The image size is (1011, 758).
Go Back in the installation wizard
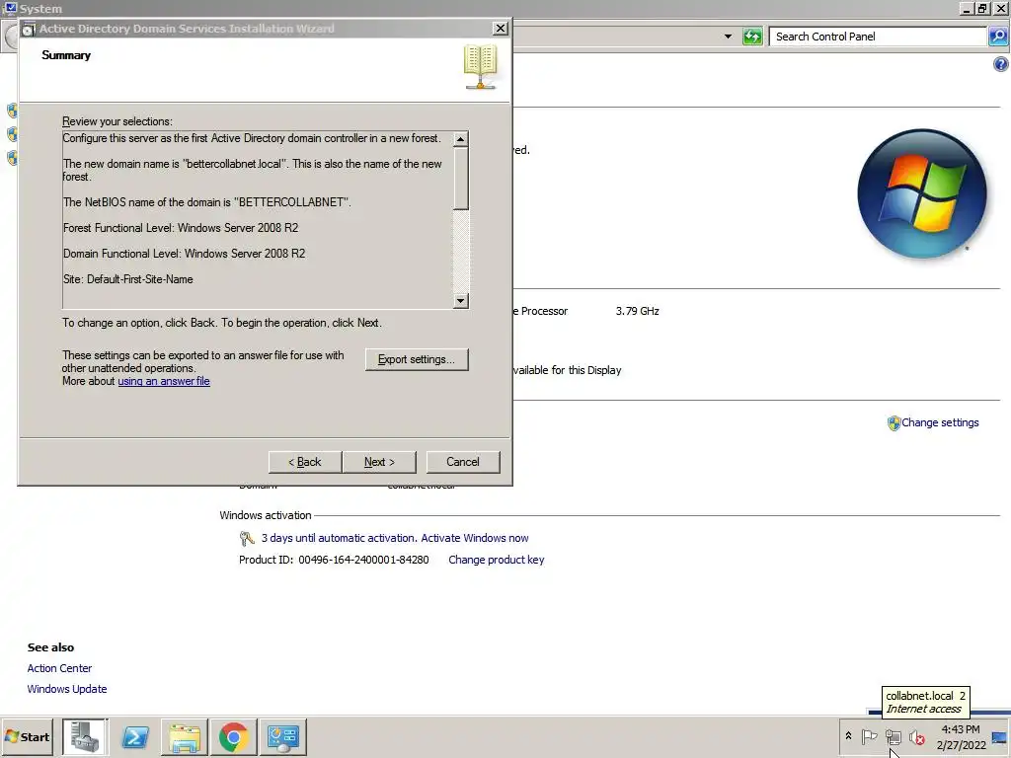304,462
